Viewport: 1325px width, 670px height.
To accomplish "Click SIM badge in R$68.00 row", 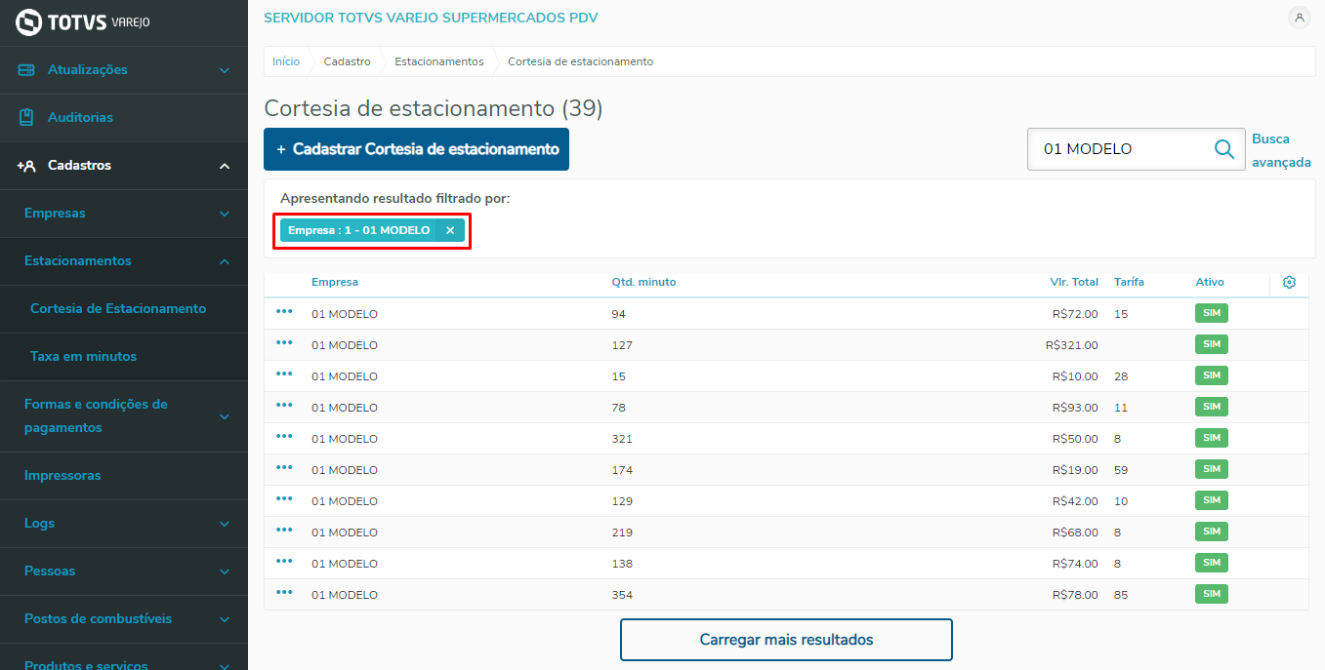I will click(1212, 532).
